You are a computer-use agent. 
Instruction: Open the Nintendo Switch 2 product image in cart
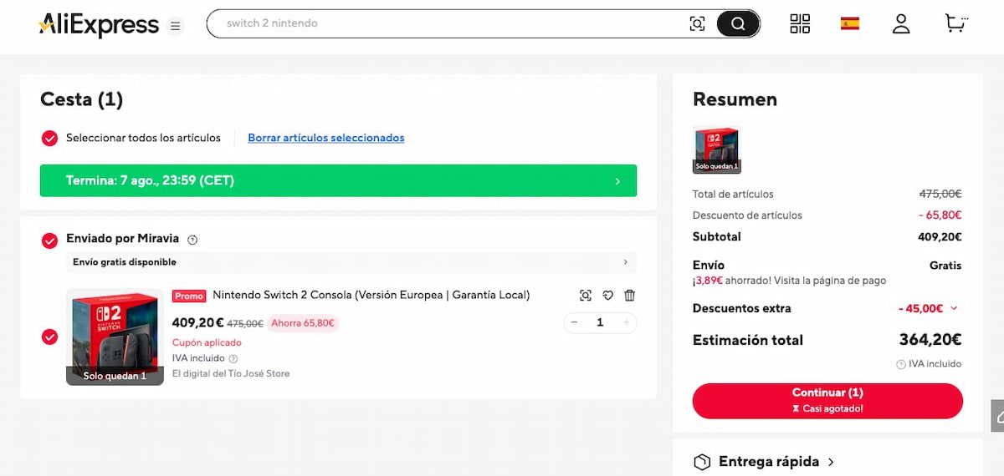coord(115,337)
